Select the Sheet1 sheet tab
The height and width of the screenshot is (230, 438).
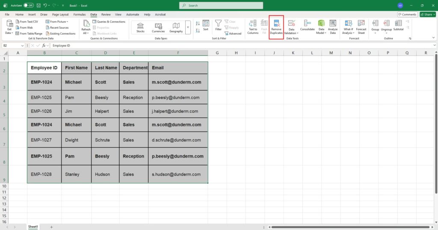point(33,227)
